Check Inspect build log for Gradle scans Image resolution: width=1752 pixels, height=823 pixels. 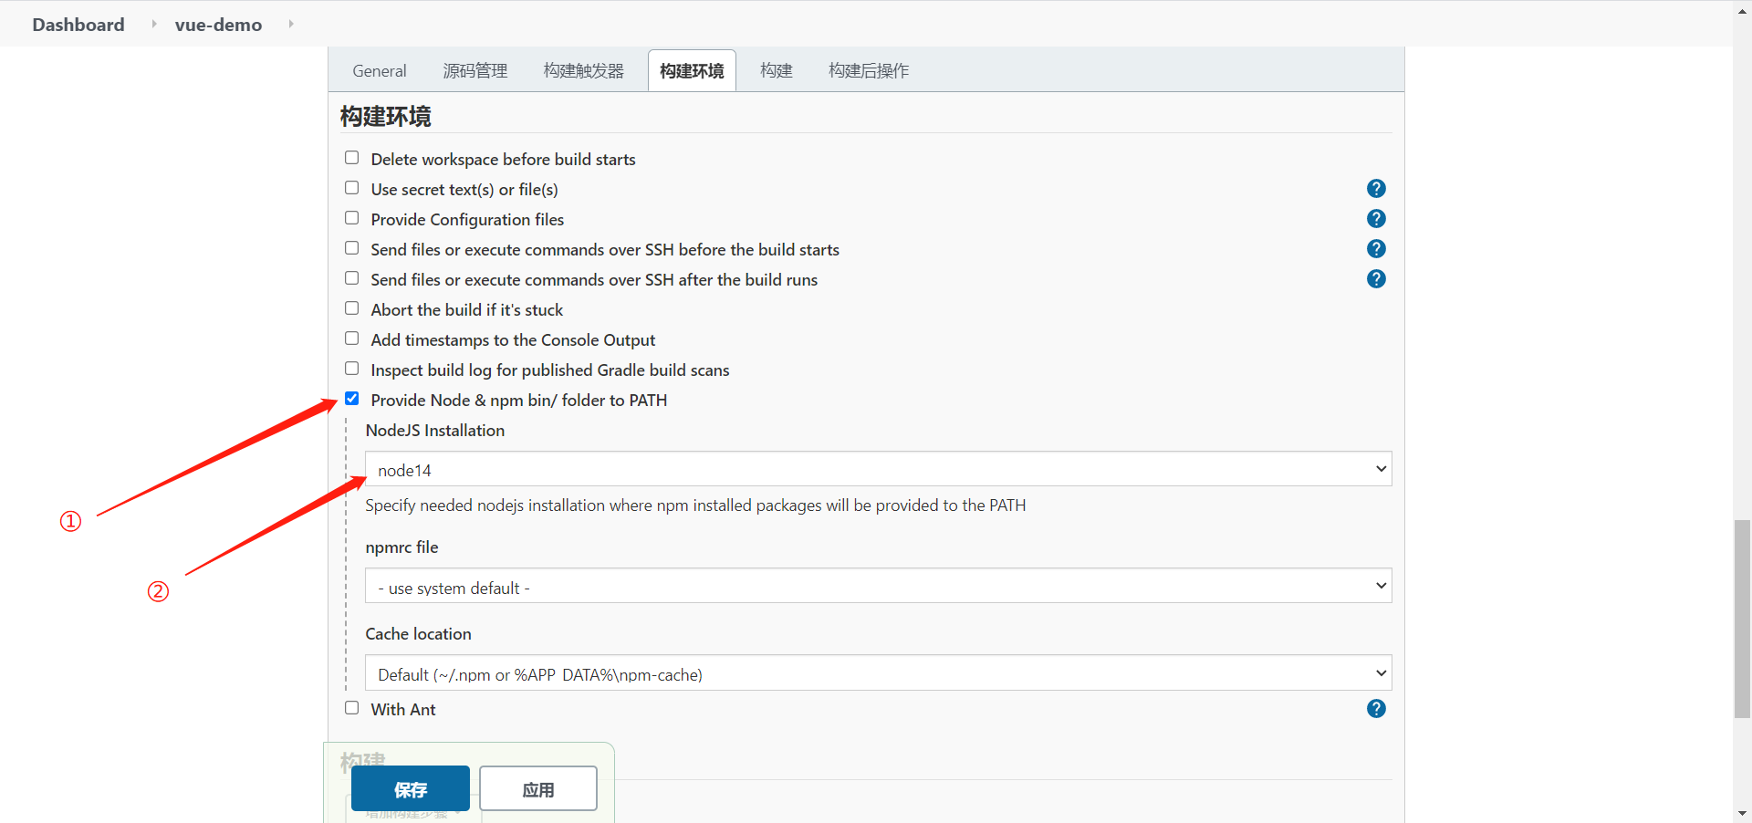[x=352, y=369]
